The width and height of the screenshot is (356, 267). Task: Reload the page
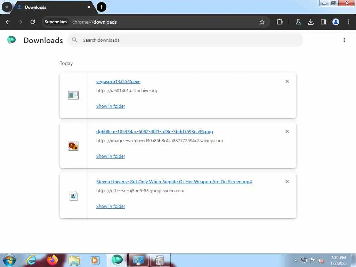[x=33, y=22]
